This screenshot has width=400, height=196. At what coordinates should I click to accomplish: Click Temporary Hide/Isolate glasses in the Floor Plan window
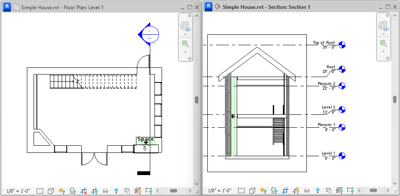(105, 191)
